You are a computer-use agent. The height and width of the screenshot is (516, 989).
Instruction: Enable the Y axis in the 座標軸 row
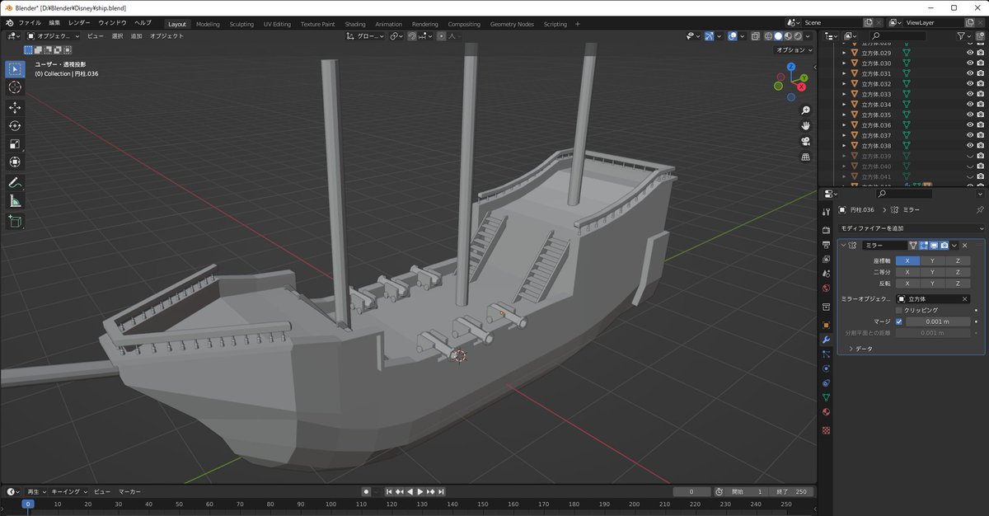[x=932, y=260]
